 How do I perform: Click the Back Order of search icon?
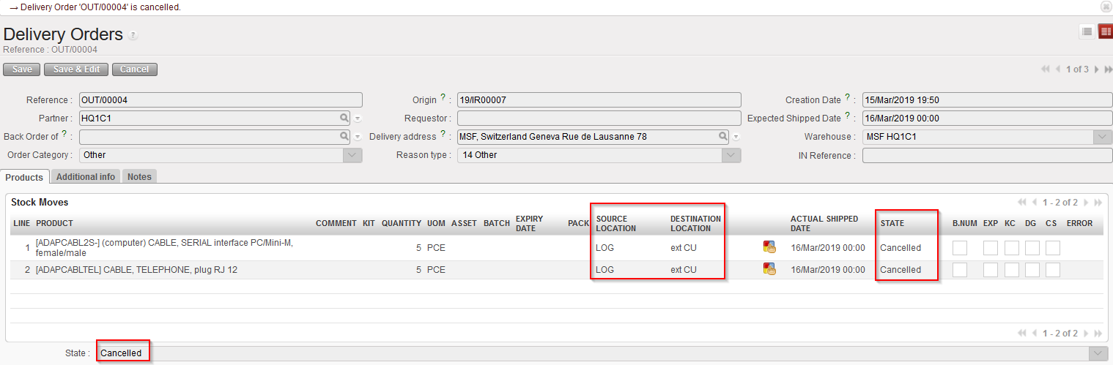click(344, 137)
